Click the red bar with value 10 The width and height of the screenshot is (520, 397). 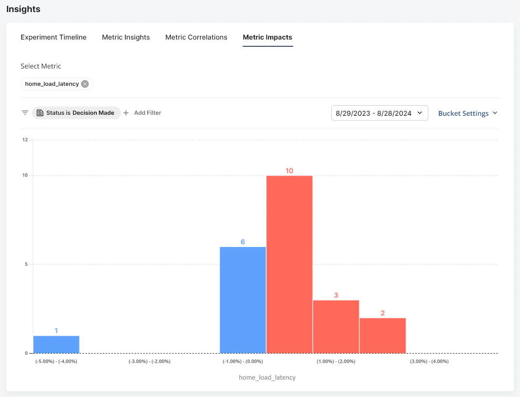[289, 264]
